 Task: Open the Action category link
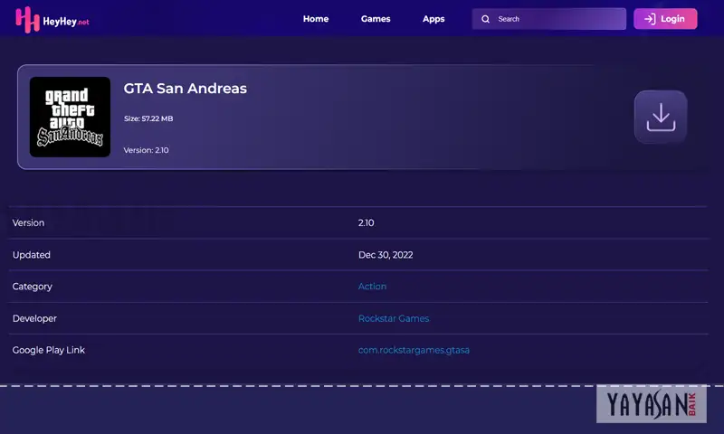(372, 287)
